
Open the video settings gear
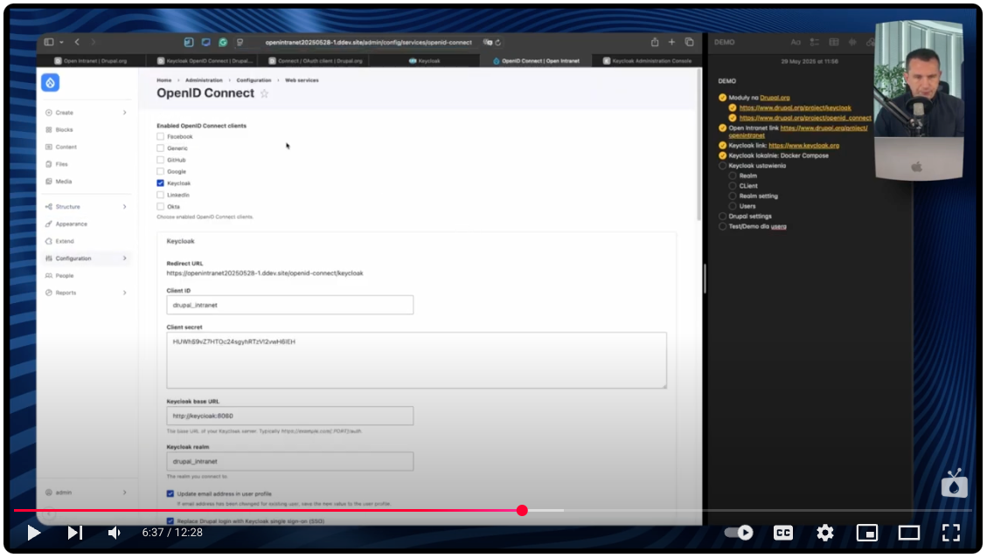point(825,533)
